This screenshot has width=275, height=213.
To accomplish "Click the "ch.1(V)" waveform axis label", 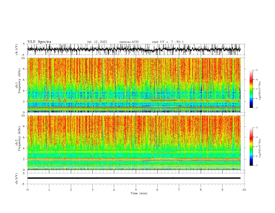I will pos(17,49).
